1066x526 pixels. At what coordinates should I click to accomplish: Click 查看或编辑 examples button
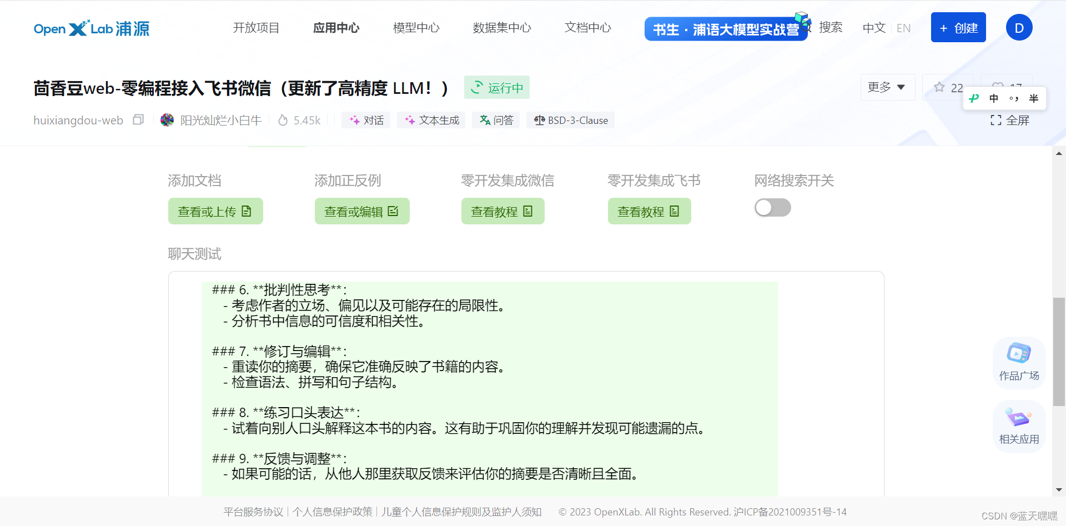[x=362, y=211]
